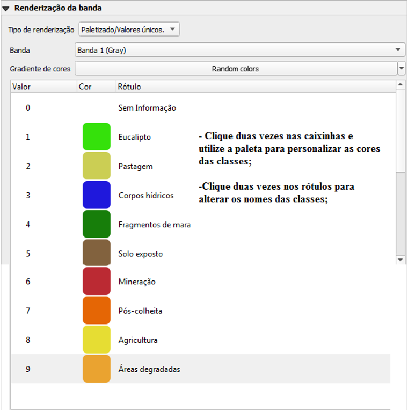Screen dimensions: 408x410
Task: Click value 2 in the Valor column
Action: coord(28,166)
